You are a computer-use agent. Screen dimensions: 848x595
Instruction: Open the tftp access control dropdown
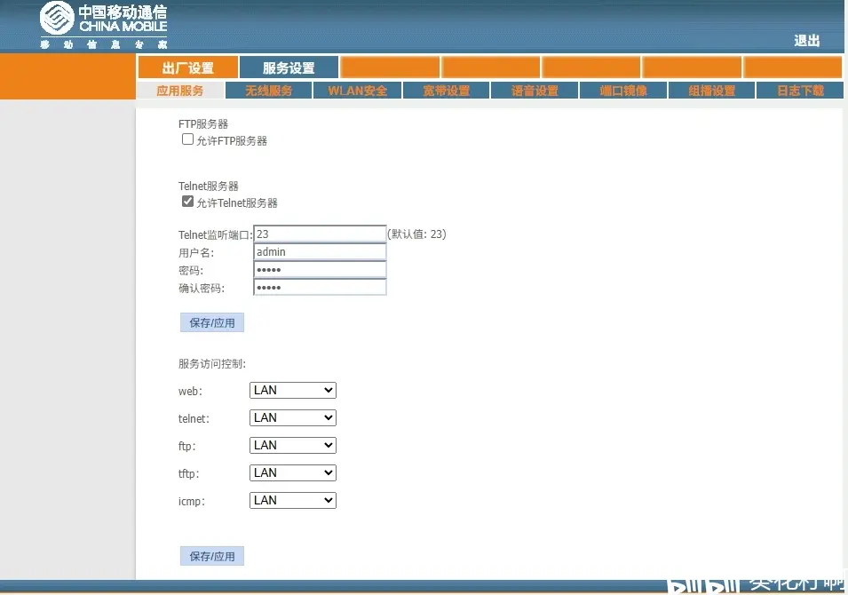point(292,472)
